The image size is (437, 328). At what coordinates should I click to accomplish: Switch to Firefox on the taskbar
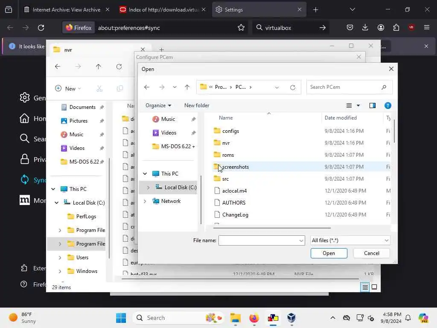(254, 318)
